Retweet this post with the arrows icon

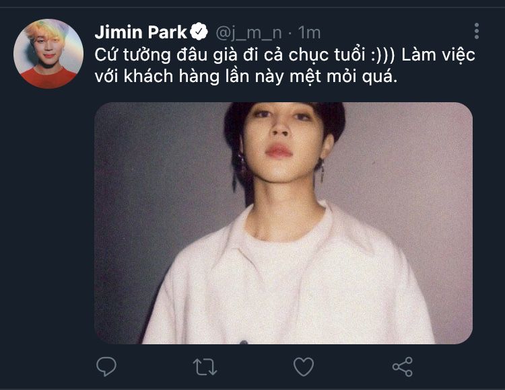pyautogui.click(x=205, y=367)
